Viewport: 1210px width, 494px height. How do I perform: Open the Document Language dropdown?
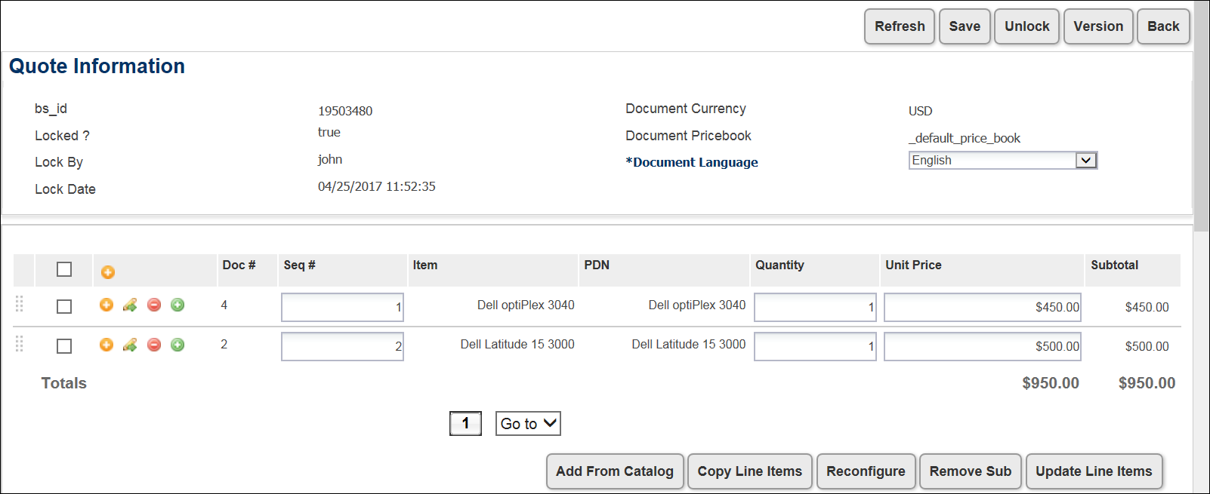tap(1002, 161)
